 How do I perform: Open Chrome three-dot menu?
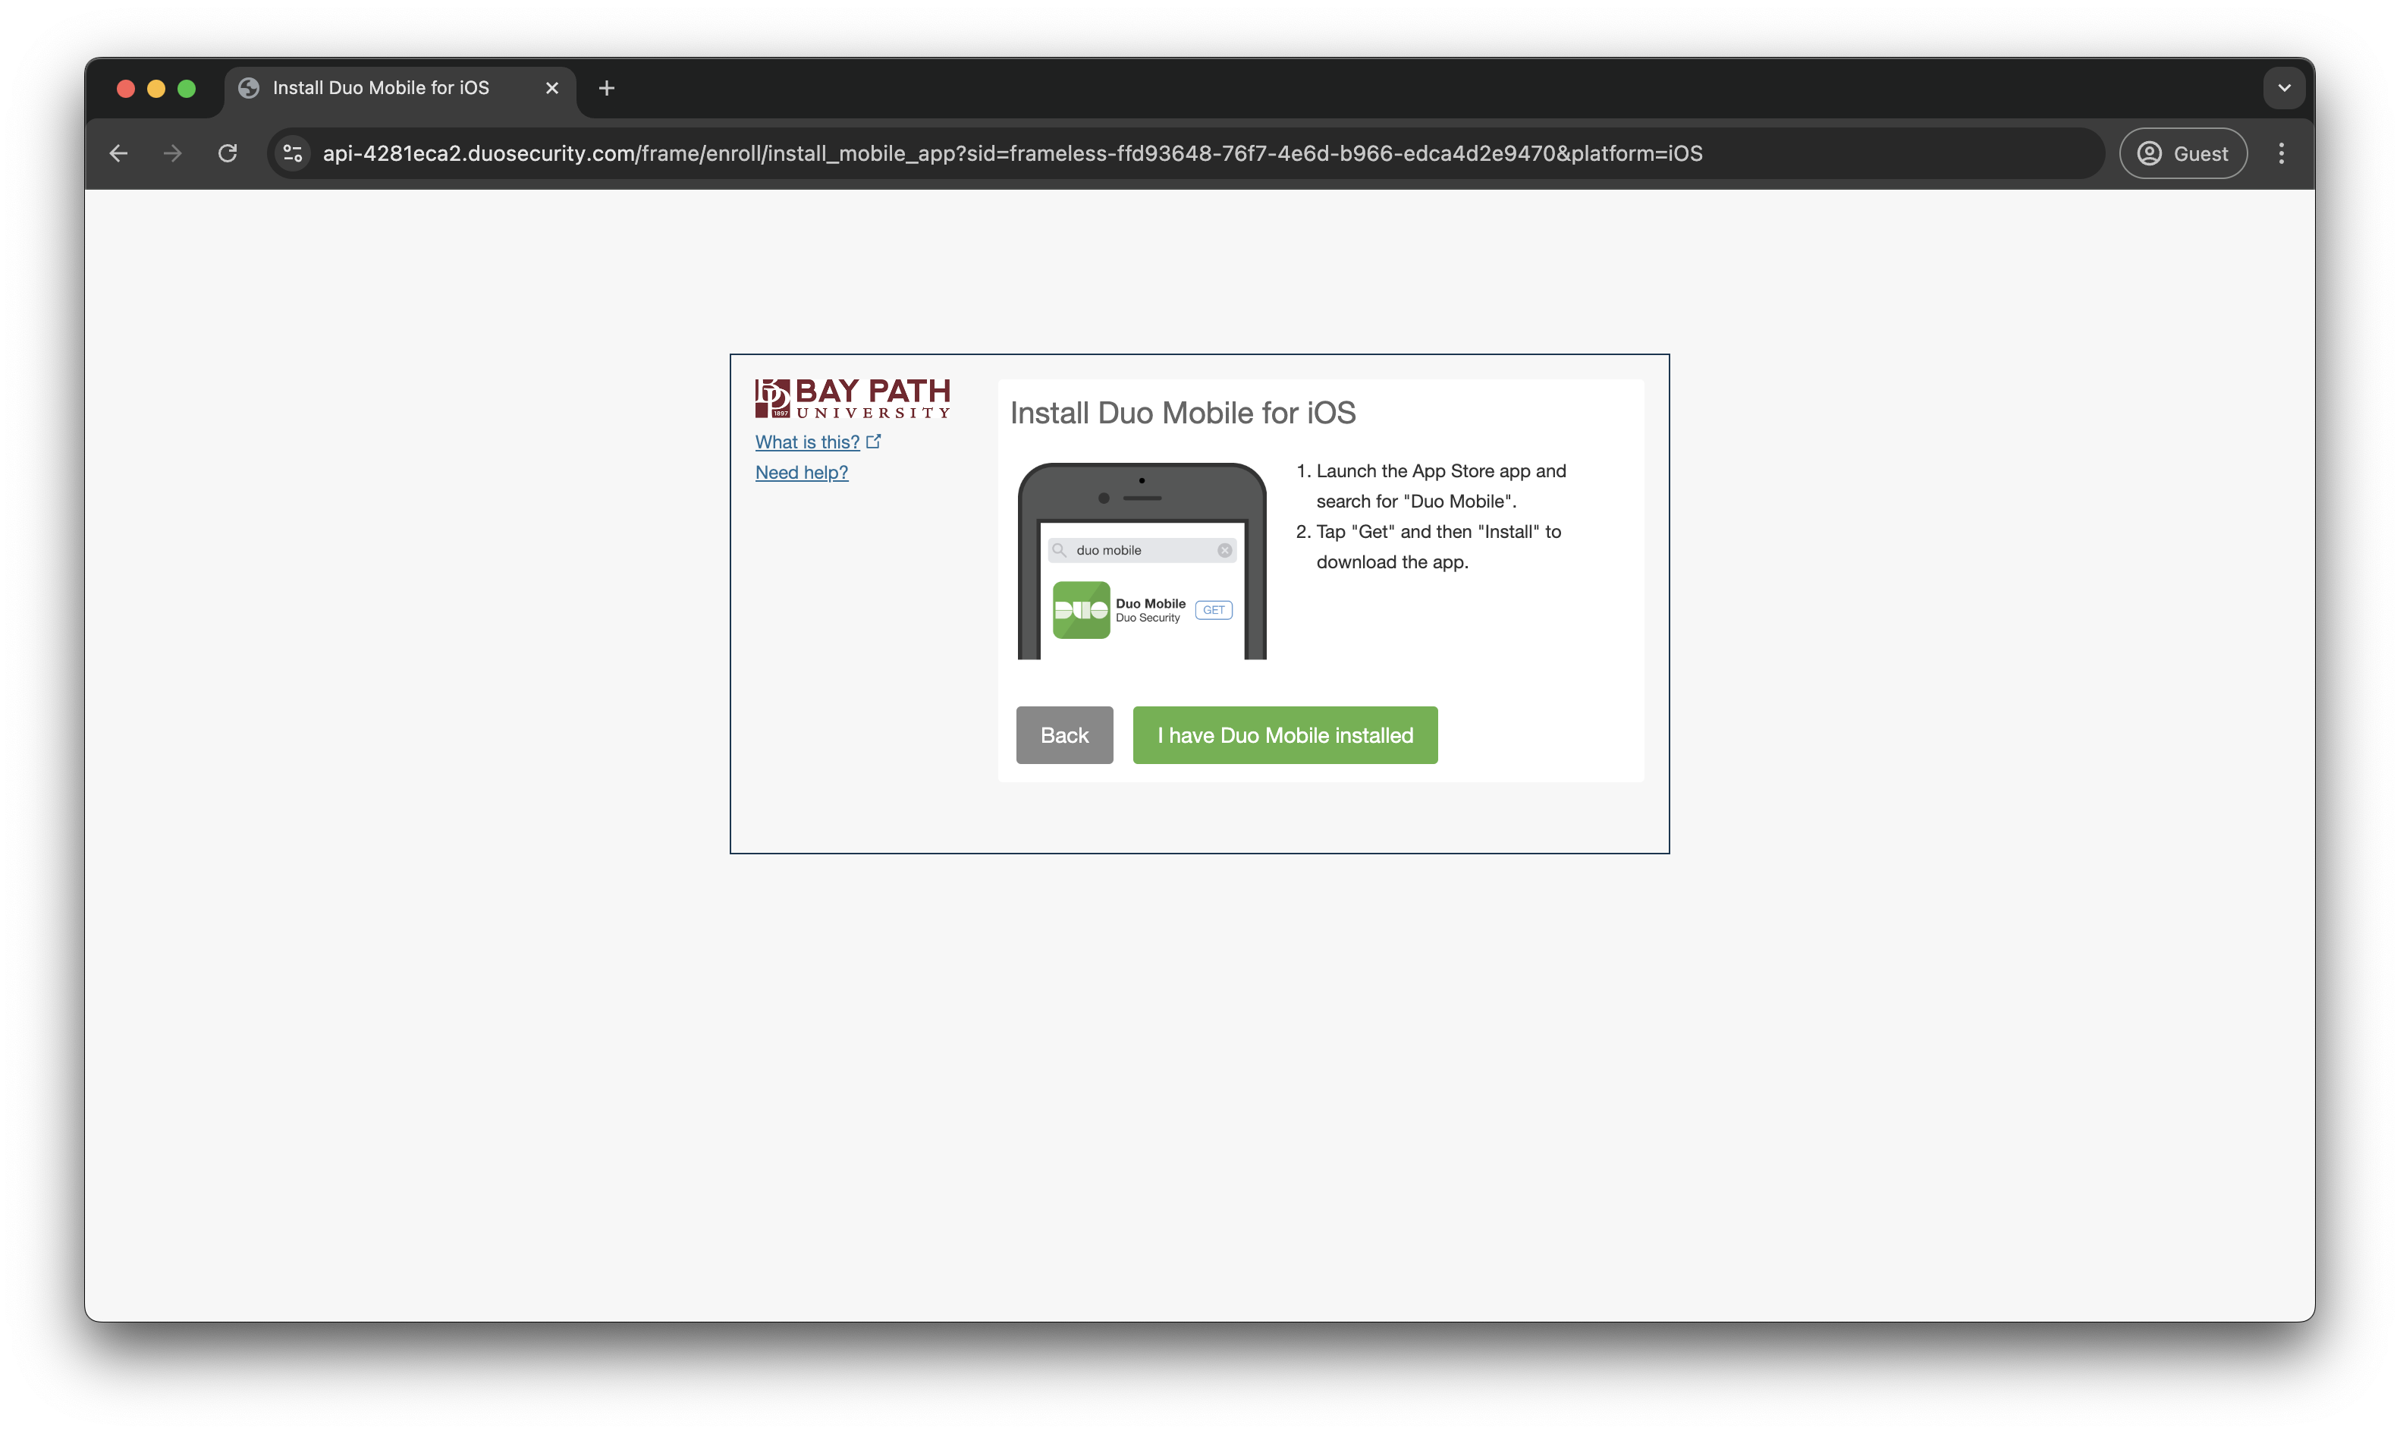(2281, 153)
